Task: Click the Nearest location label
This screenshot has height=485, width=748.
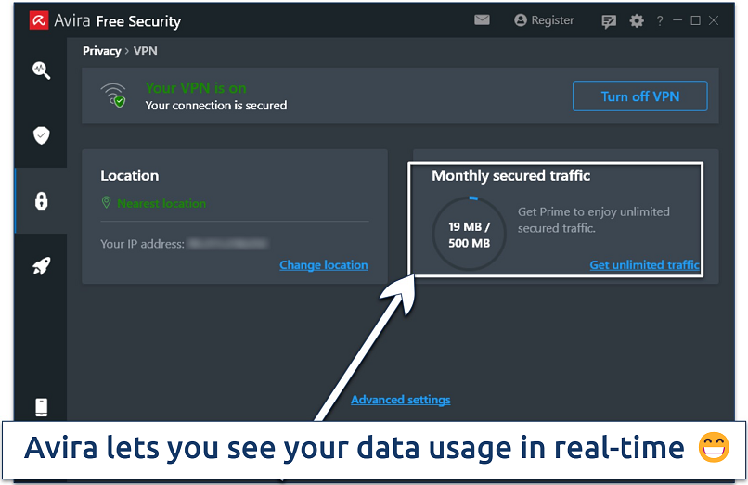Action: click(161, 203)
